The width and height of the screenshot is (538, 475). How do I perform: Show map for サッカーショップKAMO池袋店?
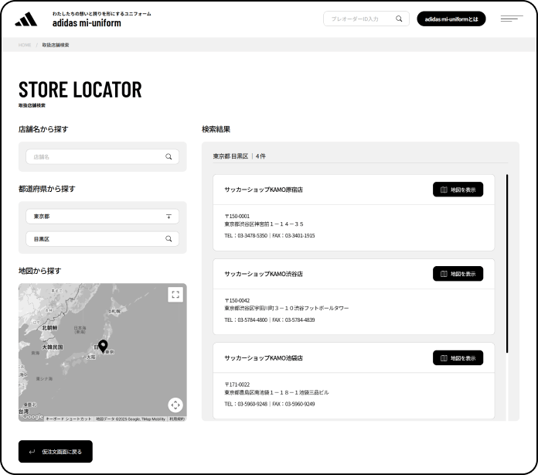click(458, 358)
